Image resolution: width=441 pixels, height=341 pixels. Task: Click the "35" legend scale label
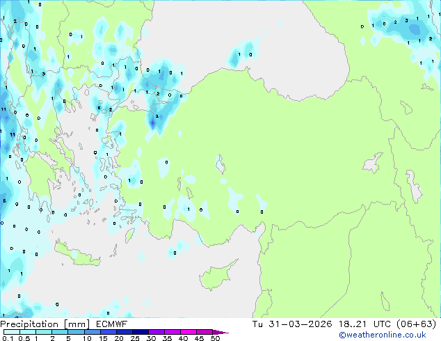click(168, 338)
